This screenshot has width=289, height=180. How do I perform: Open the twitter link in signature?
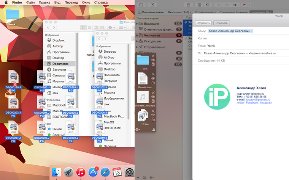click(240, 102)
